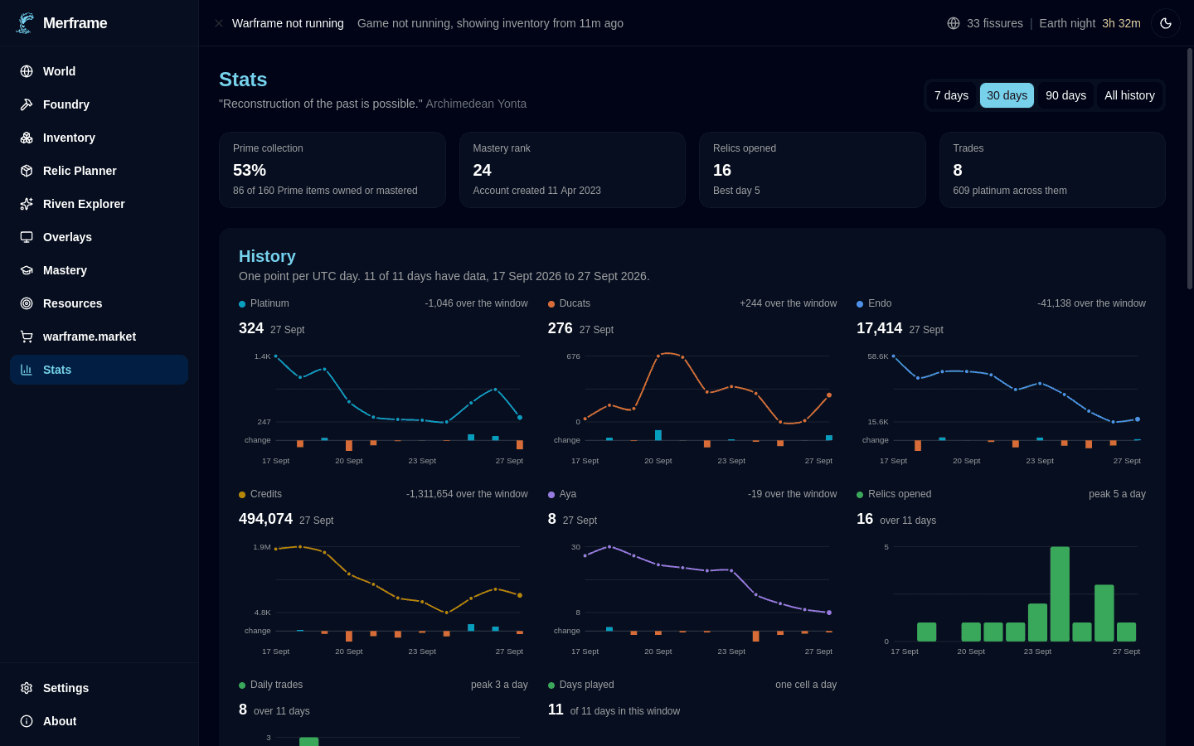This screenshot has width=1194, height=746.
Task: Click "peak 5 a day" text
Action: pos(1117,494)
